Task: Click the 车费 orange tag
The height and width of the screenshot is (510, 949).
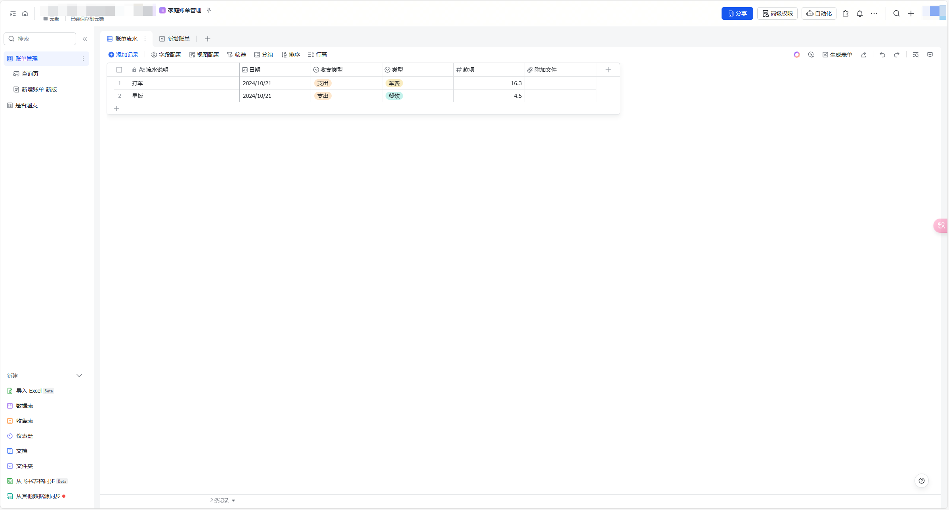Action: [394, 83]
